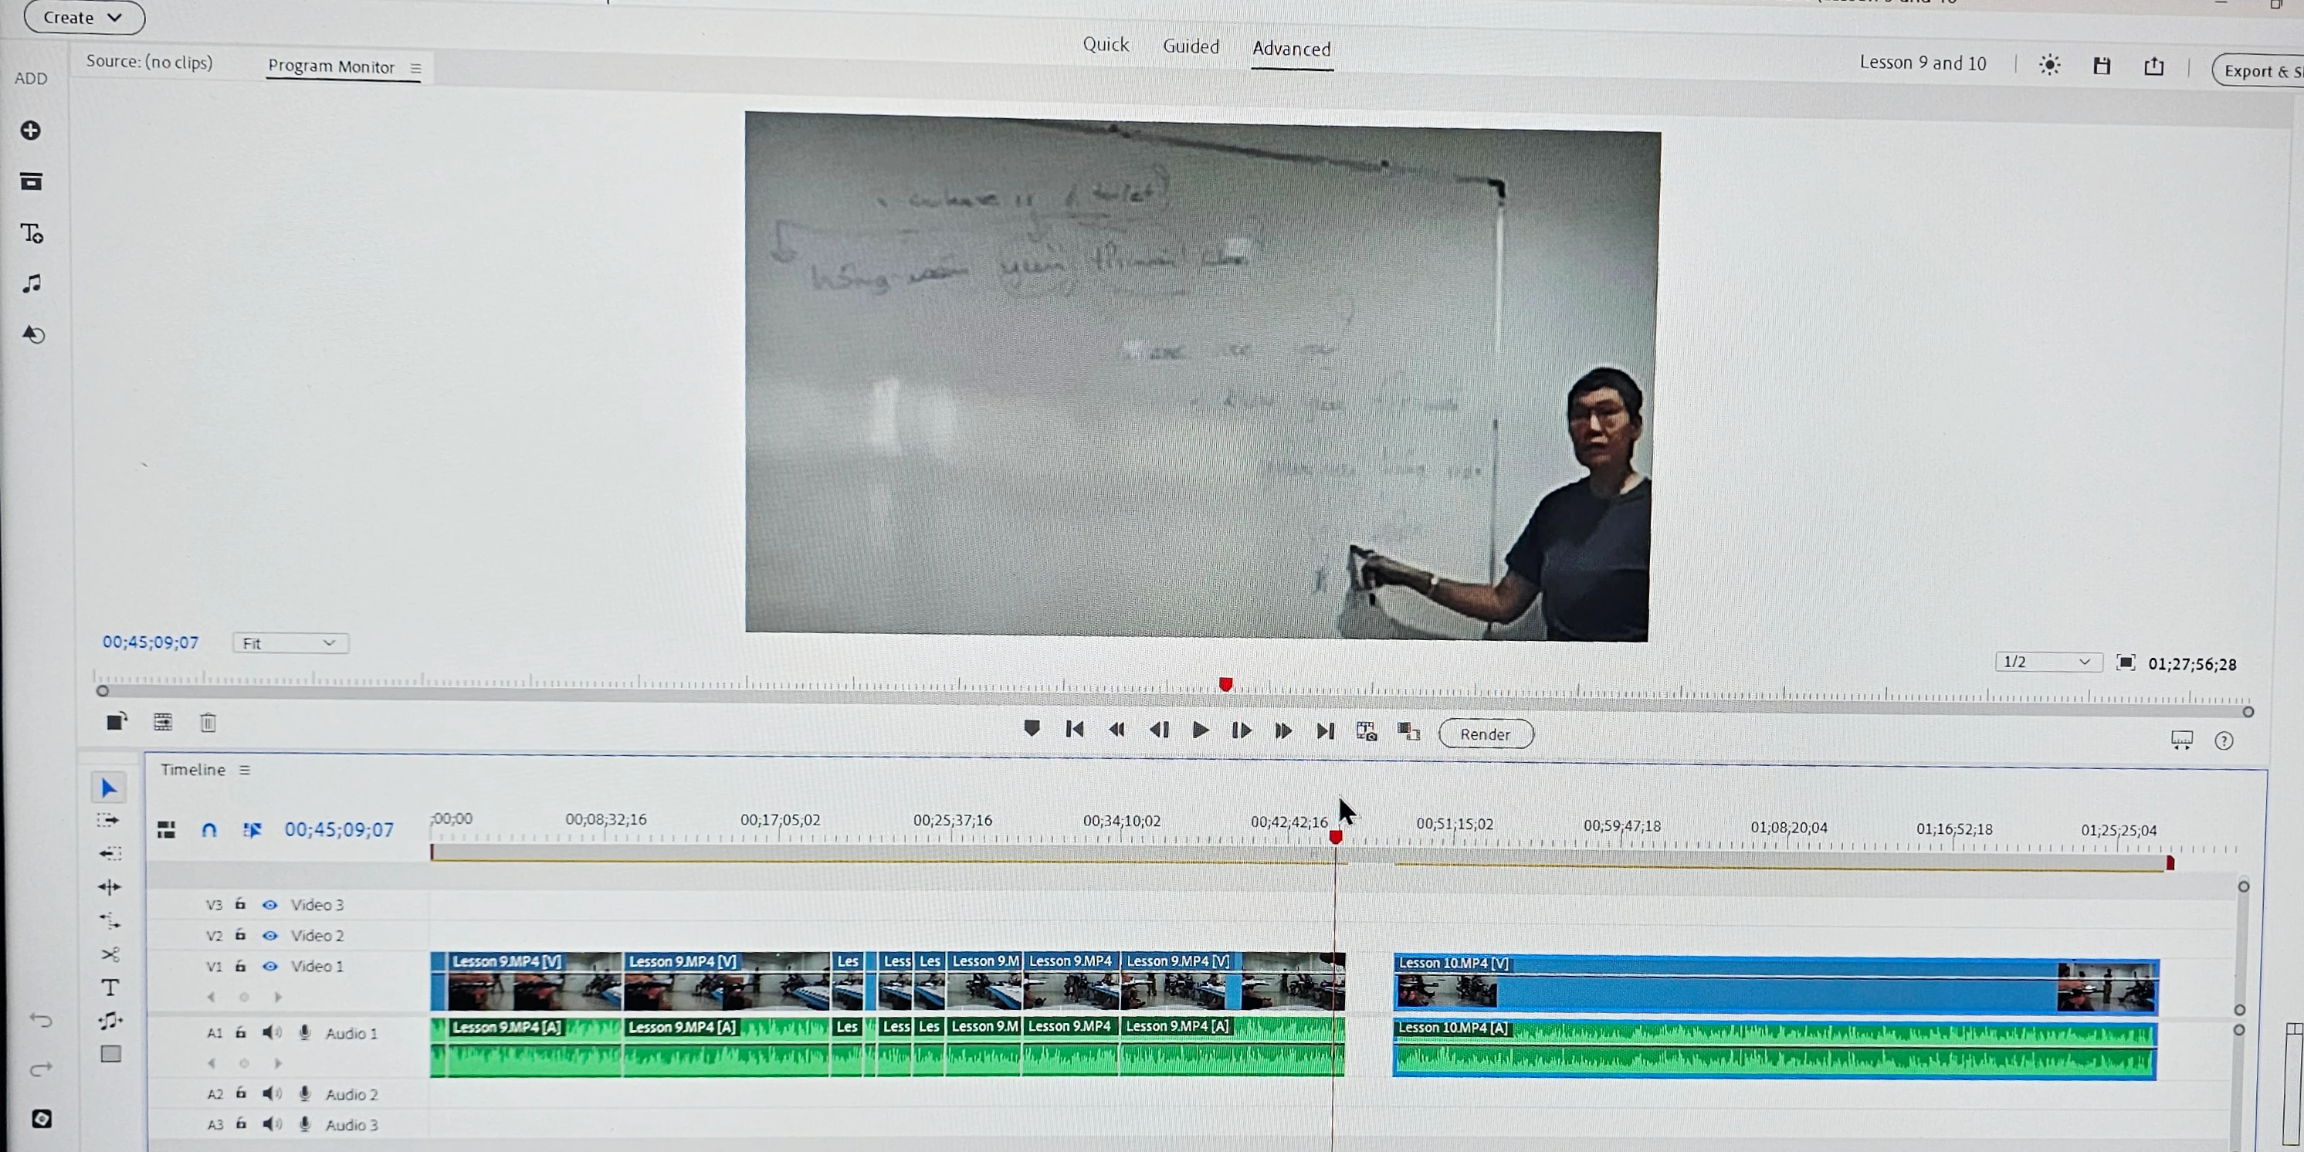Click the Add Media plus icon

(x=30, y=130)
